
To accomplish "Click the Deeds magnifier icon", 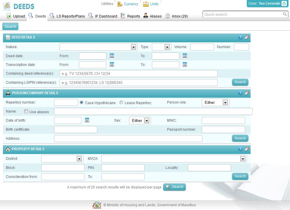I will (x=31, y=15).
